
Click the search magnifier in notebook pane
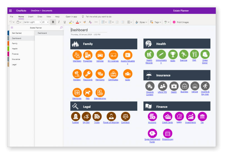click(x=61, y=28)
